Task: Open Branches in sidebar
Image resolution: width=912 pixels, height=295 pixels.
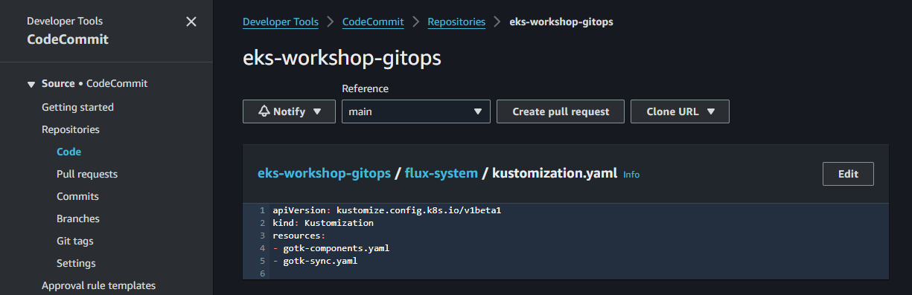Action: click(x=78, y=218)
